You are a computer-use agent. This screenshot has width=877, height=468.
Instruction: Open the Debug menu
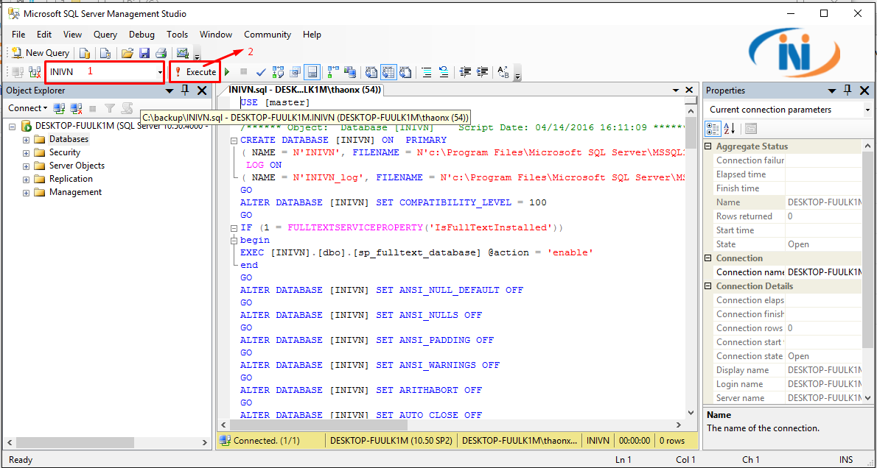click(141, 35)
